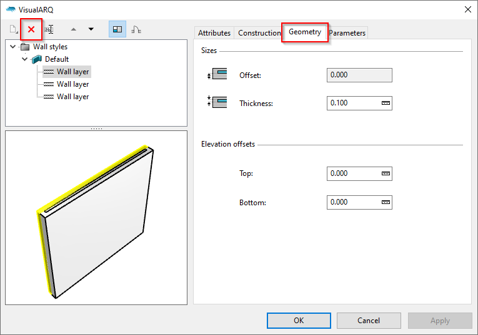This screenshot has width=478, height=335.
Task: Open the Attributes tab
Action: click(214, 33)
